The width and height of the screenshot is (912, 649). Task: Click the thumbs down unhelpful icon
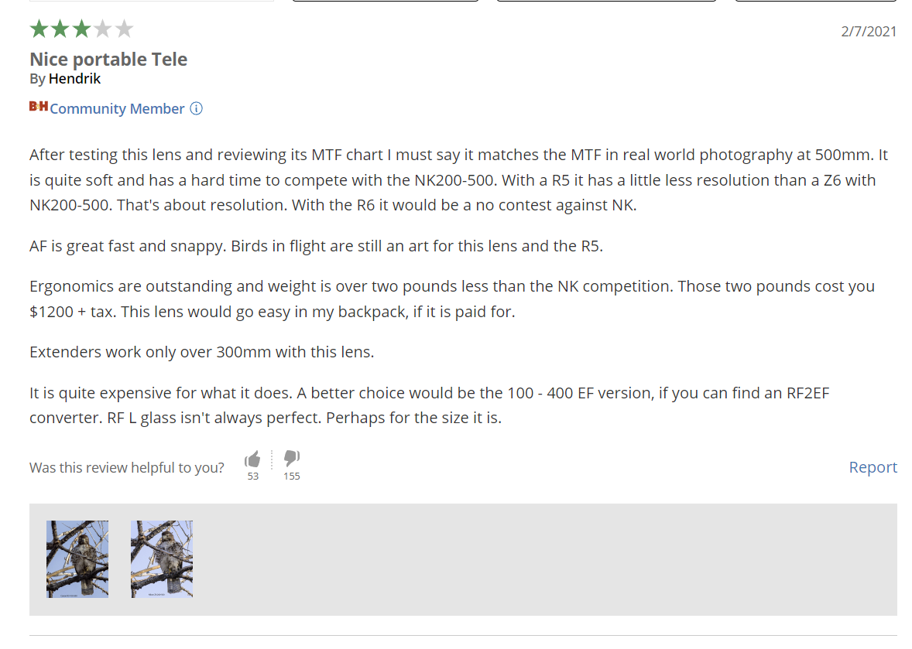[291, 459]
